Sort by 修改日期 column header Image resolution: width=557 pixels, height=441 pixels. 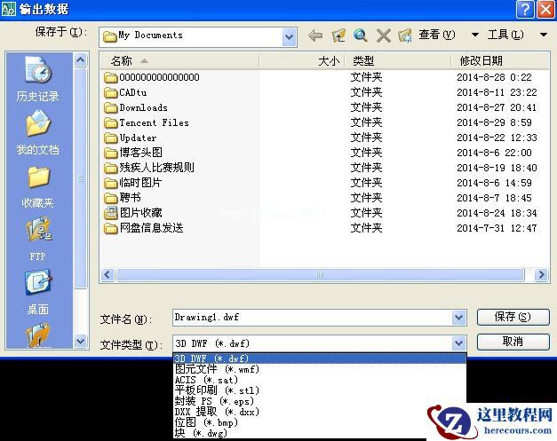coord(500,61)
